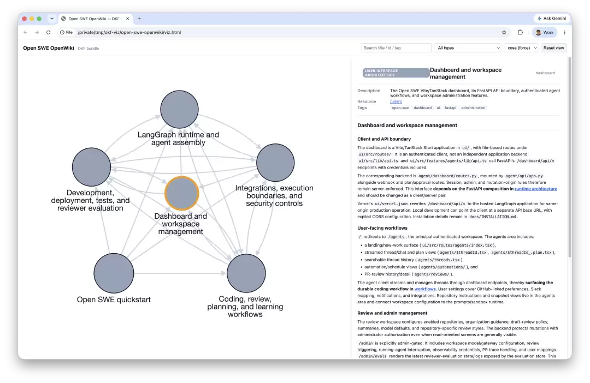Image resolution: width=590 pixels, height=383 pixels.
Task: Select the LangGraph runtime and agent assembly node
Action: [x=180, y=109]
